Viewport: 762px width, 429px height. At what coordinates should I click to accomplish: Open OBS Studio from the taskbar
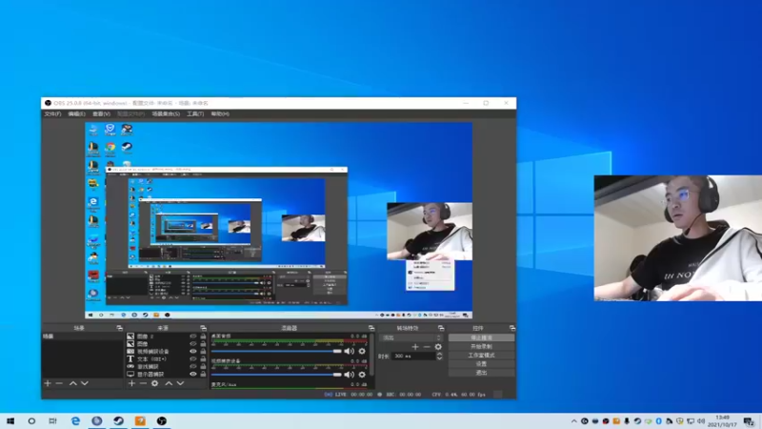click(162, 420)
